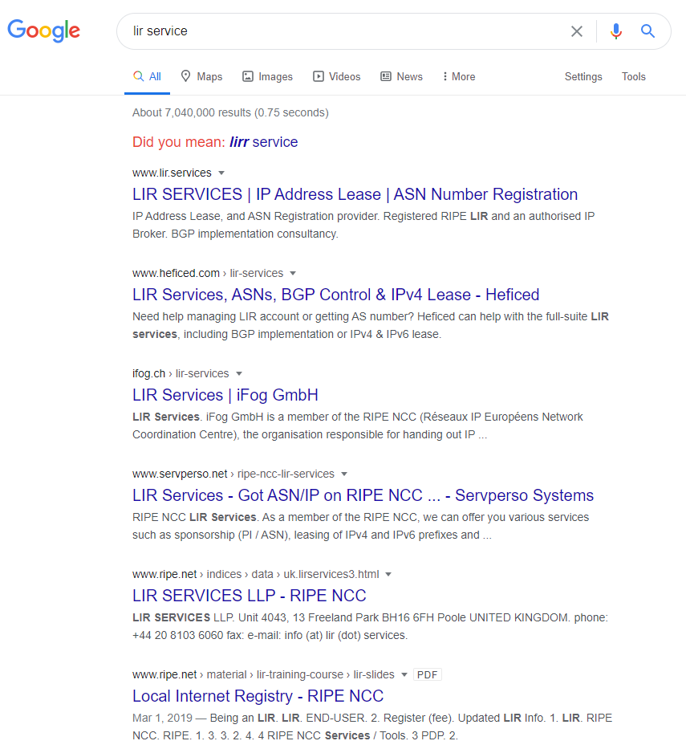Click the Google logo
This screenshot has width=686, height=745.
point(43,31)
